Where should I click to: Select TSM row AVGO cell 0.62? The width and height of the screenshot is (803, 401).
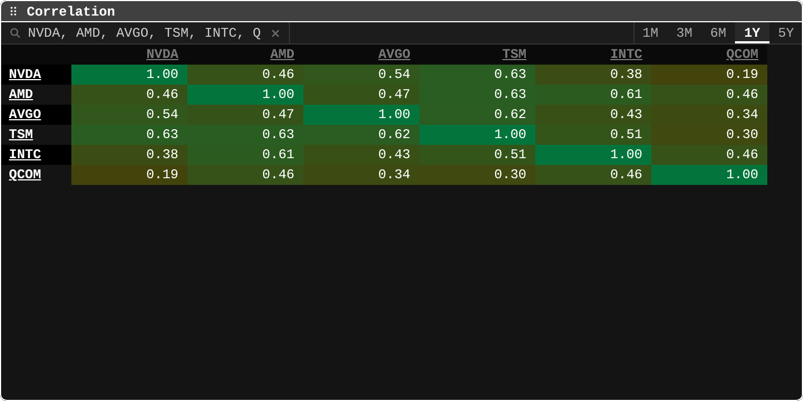pos(361,135)
